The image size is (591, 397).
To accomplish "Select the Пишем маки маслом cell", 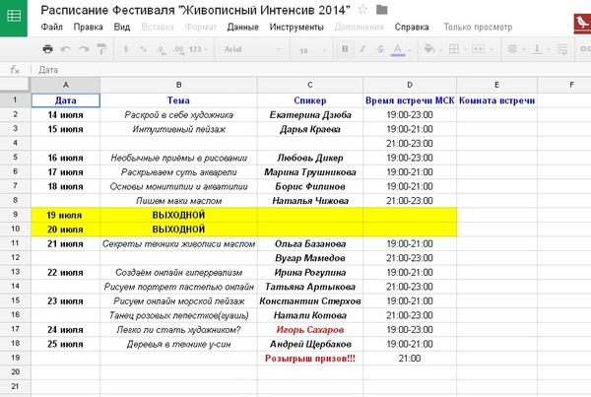I will (x=178, y=201).
